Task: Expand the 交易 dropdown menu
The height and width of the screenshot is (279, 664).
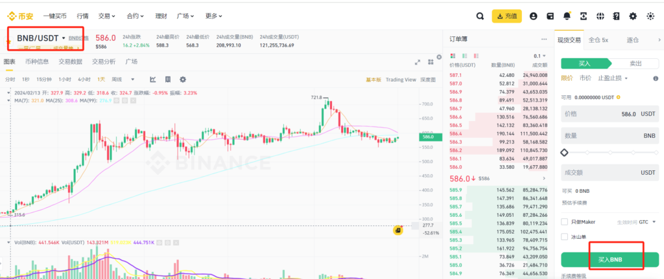Action: coord(107,16)
